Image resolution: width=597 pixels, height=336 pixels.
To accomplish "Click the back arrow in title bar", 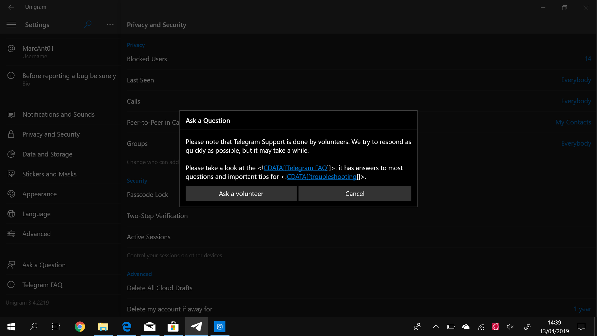I will click(x=11, y=7).
